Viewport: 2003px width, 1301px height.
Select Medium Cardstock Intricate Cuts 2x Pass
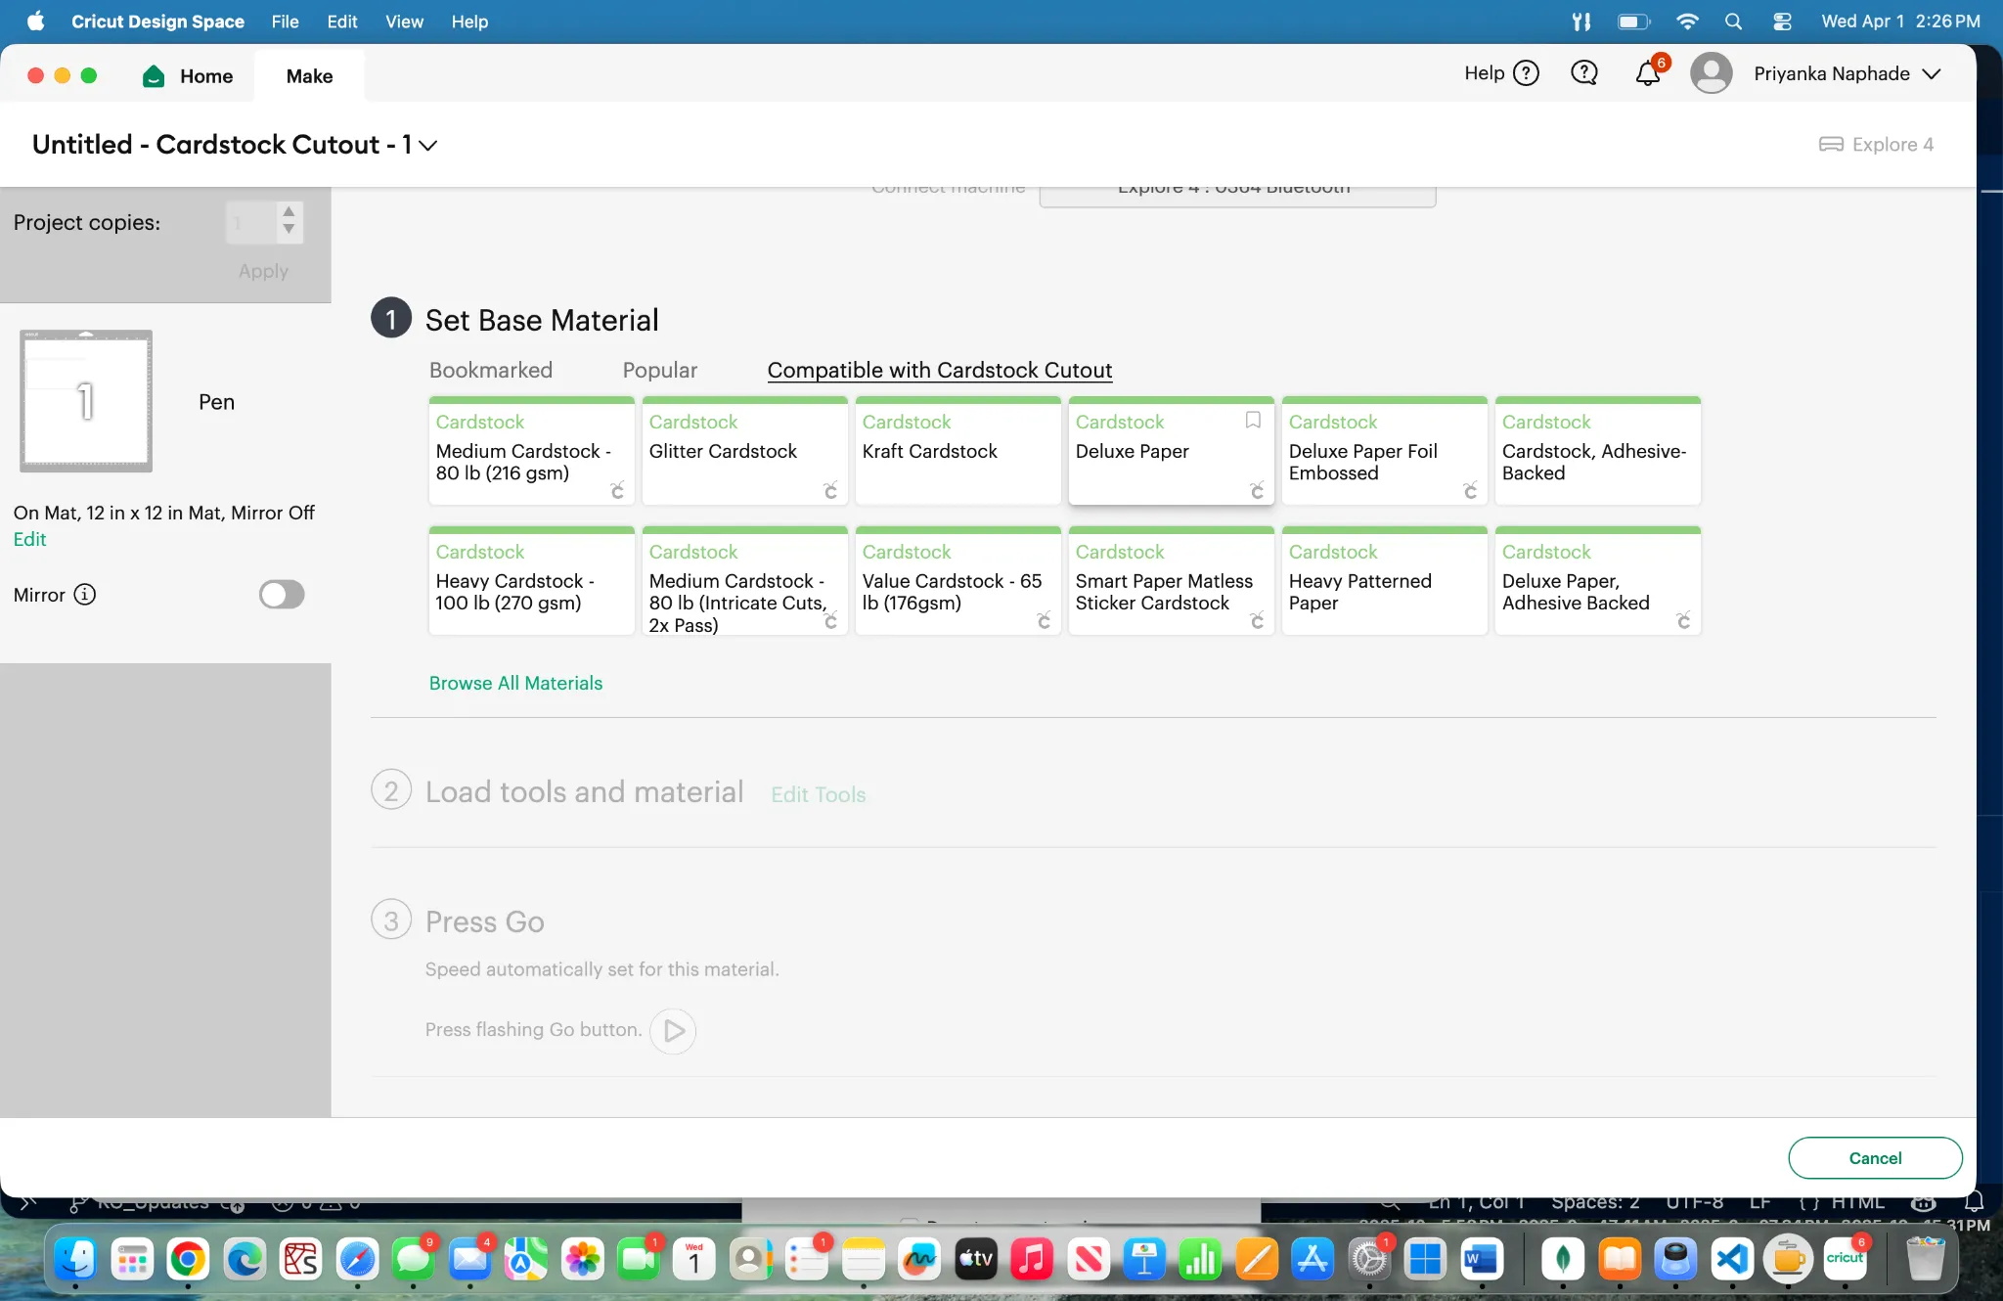coord(744,581)
